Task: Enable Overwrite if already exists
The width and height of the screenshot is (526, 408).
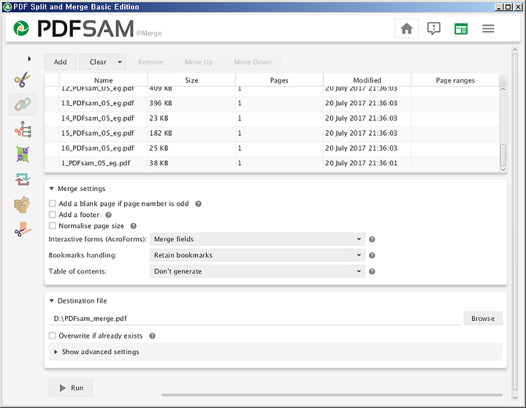Action: pos(53,336)
